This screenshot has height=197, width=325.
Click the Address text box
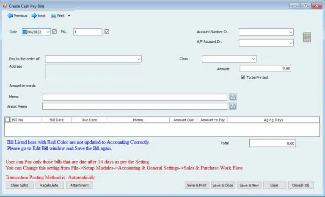93,72
